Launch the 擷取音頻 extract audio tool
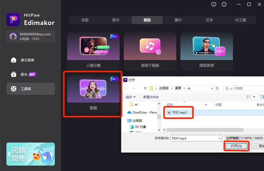This screenshot has height=171, width=264. (x=206, y=51)
